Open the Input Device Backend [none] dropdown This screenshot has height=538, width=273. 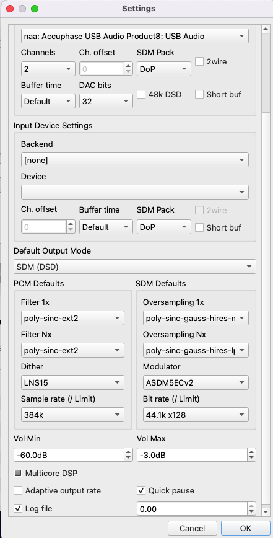pos(135,160)
